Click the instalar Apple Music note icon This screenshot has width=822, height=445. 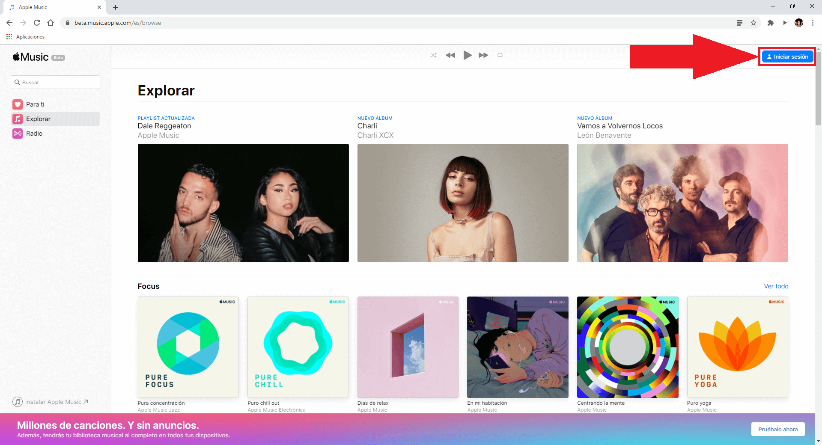[18, 402]
